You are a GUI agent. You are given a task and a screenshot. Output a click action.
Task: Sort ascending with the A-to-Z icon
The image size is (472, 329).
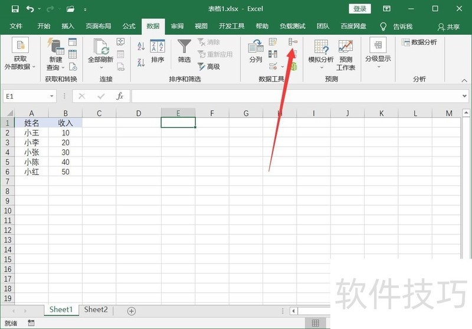[141, 46]
